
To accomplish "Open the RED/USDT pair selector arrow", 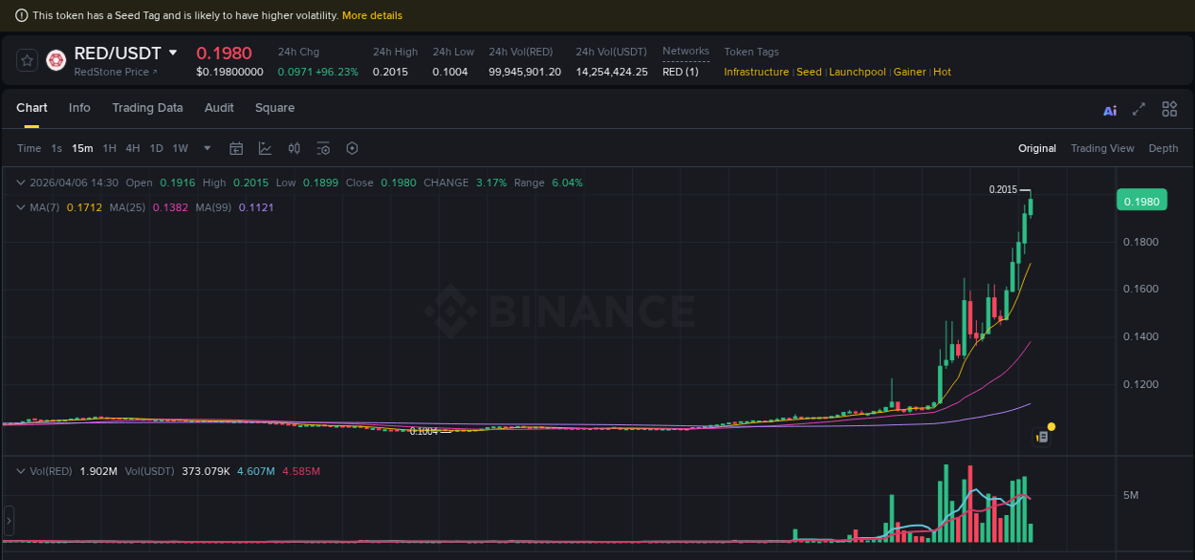I will (x=173, y=53).
